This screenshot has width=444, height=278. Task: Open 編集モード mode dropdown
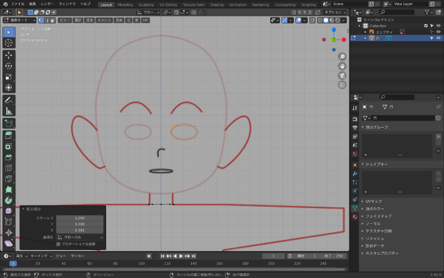click(x=19, y=20)
